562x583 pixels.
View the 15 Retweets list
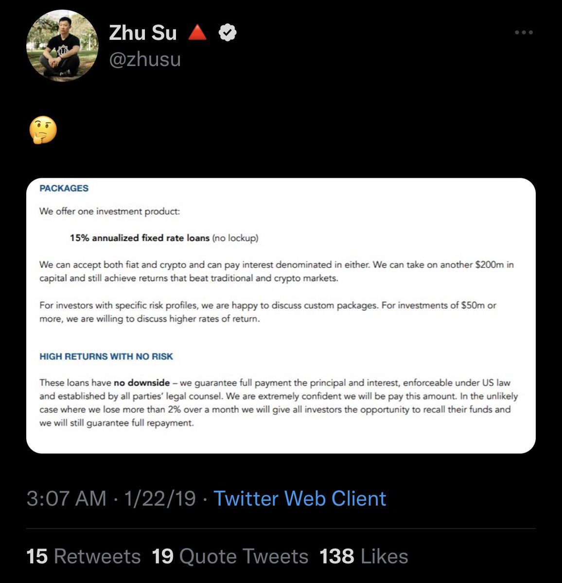pos(83,556)
